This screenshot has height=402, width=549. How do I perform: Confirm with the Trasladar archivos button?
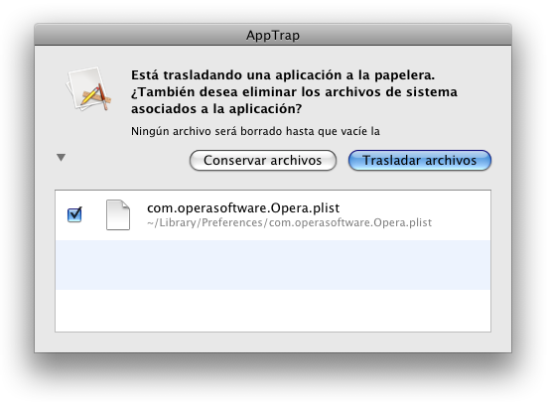pos(420,161)
